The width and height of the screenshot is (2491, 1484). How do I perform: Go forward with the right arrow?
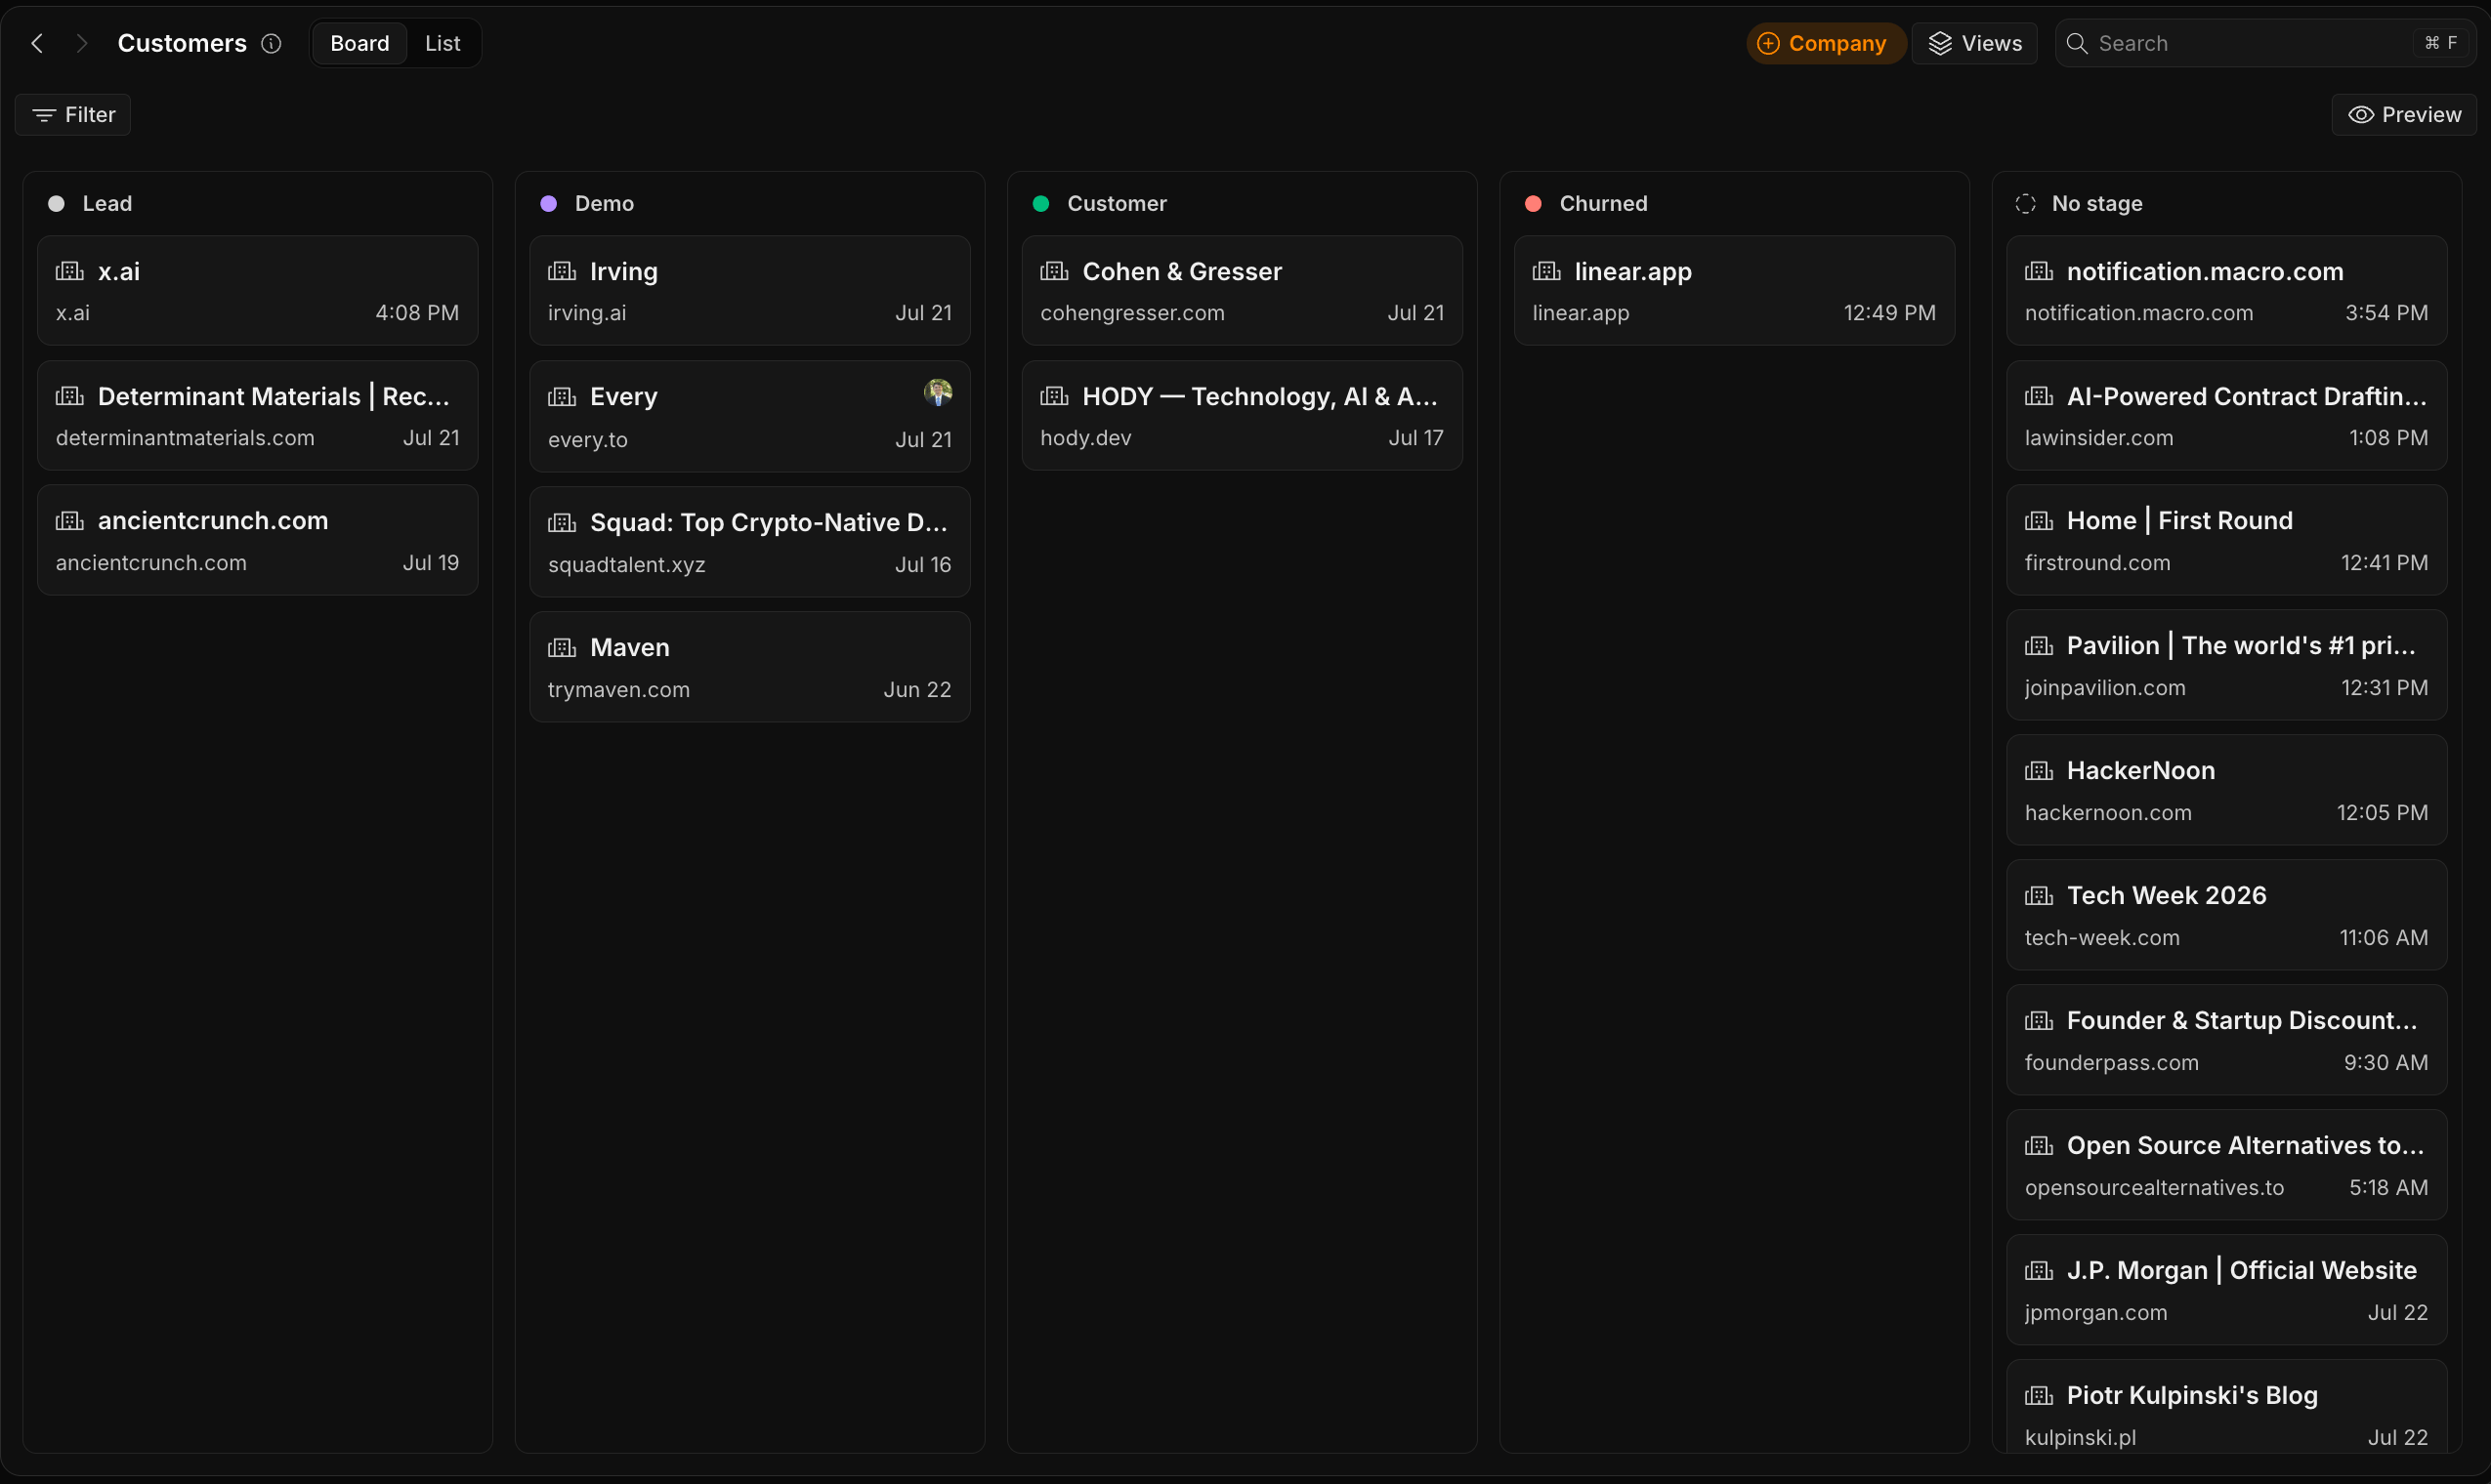[x=82, y=43]
